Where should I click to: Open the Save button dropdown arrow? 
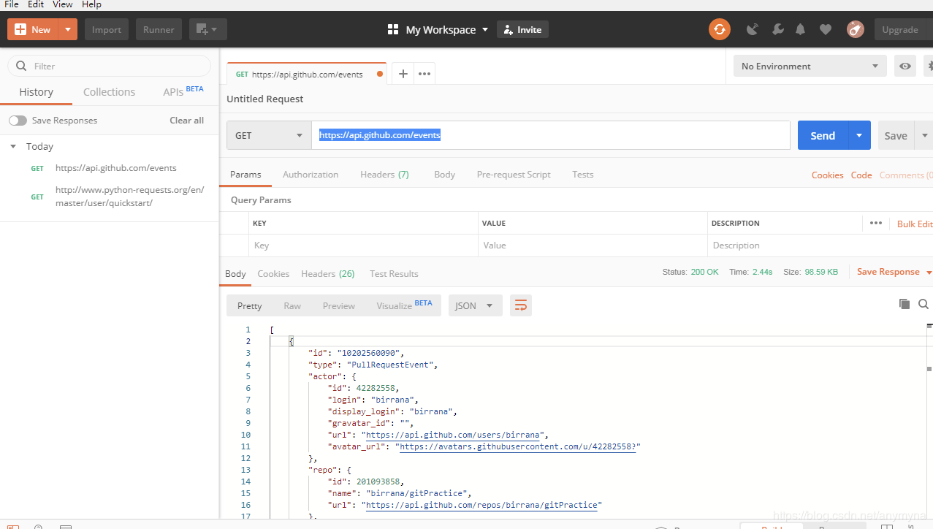point(924,135)
